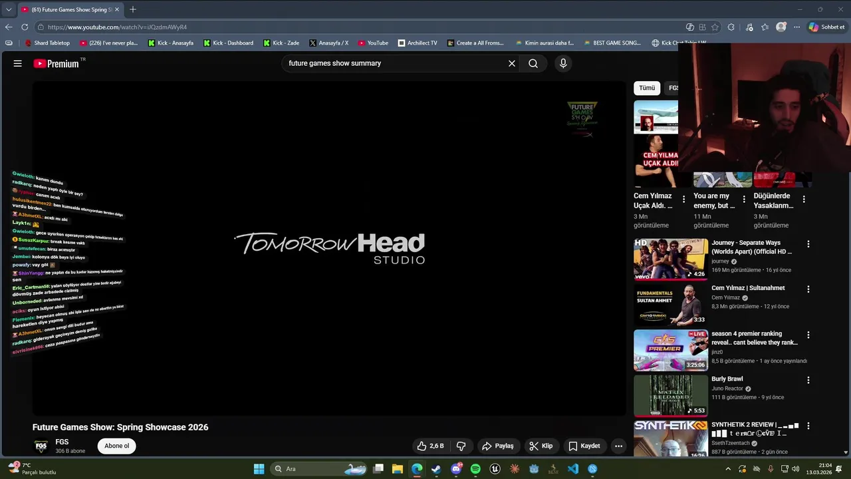The image size is (851, 479).
Task: Go to YouTube Premium home logo
Action: click(x=56, y=63)
